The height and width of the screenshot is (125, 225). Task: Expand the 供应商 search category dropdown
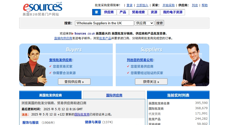(x=144, y=23)
